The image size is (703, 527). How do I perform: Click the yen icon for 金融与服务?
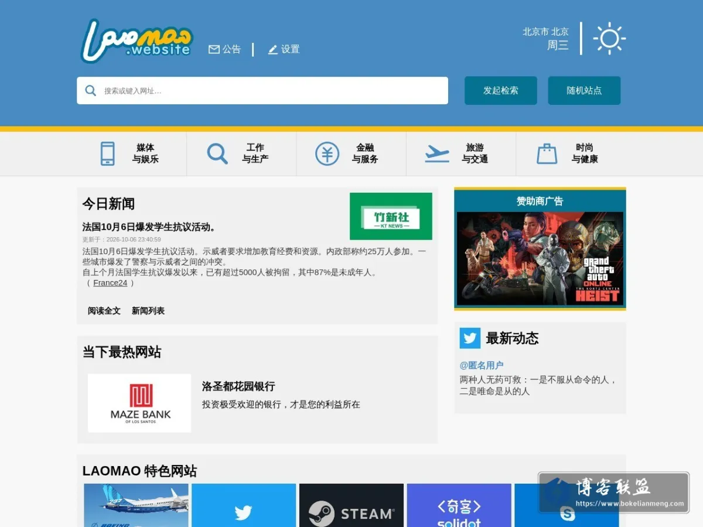pos(327,153)
